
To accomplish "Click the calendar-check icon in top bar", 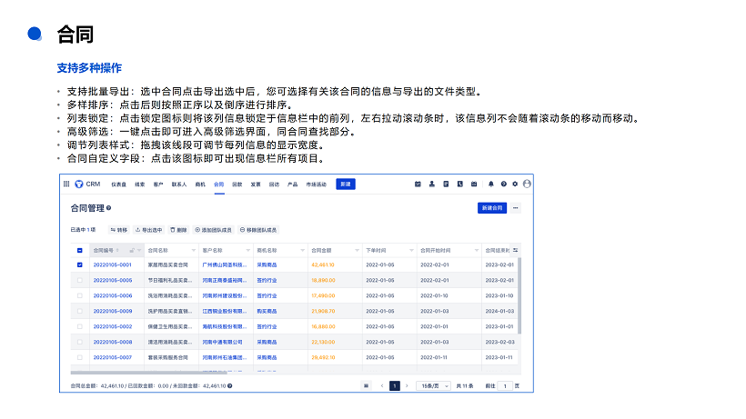I will pos(418,184).
